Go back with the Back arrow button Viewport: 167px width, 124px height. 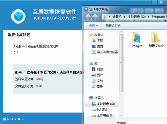click(88, 17)
